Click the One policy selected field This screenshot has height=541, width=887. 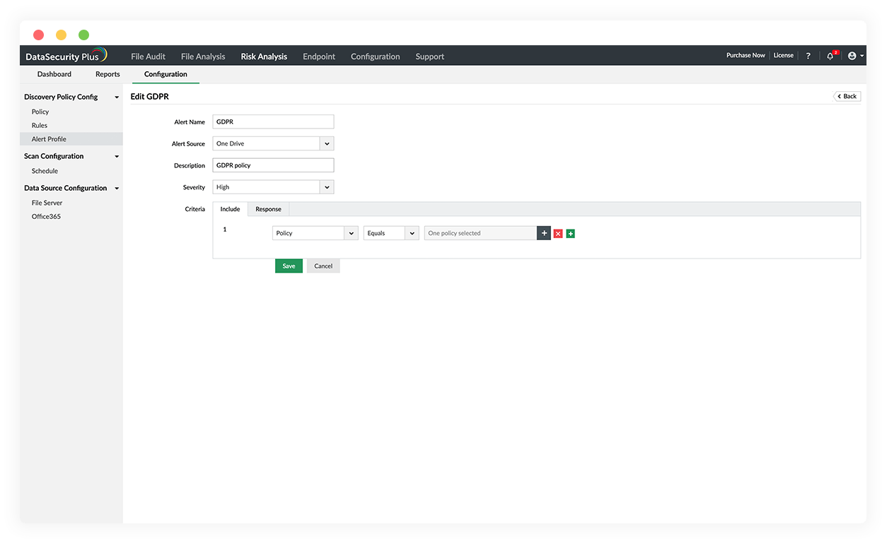coord(480,233)
